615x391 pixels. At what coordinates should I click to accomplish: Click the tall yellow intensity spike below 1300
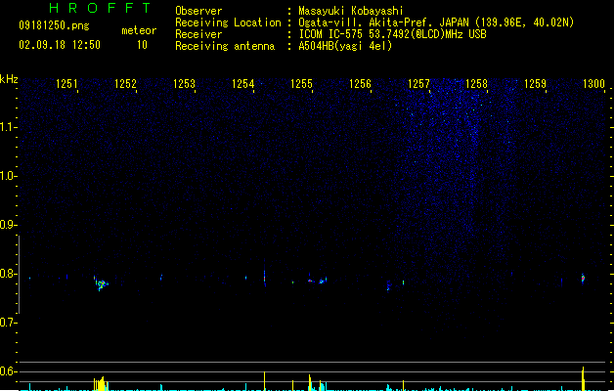pos(583,379)
